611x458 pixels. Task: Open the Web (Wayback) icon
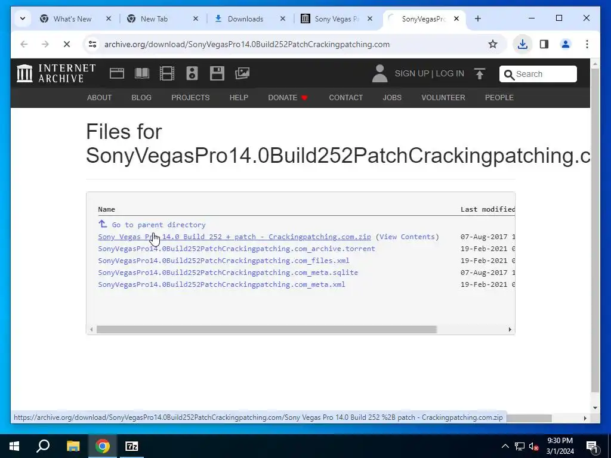click(116, 73)
